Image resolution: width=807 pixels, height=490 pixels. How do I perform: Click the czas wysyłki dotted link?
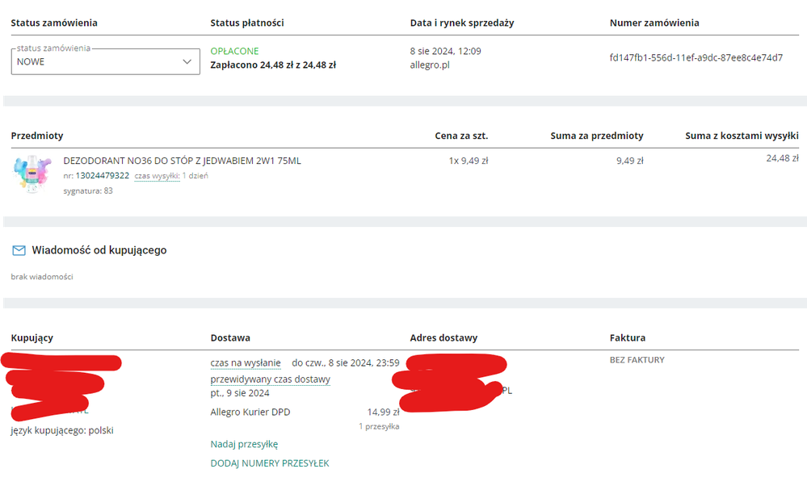click(157, 175)
